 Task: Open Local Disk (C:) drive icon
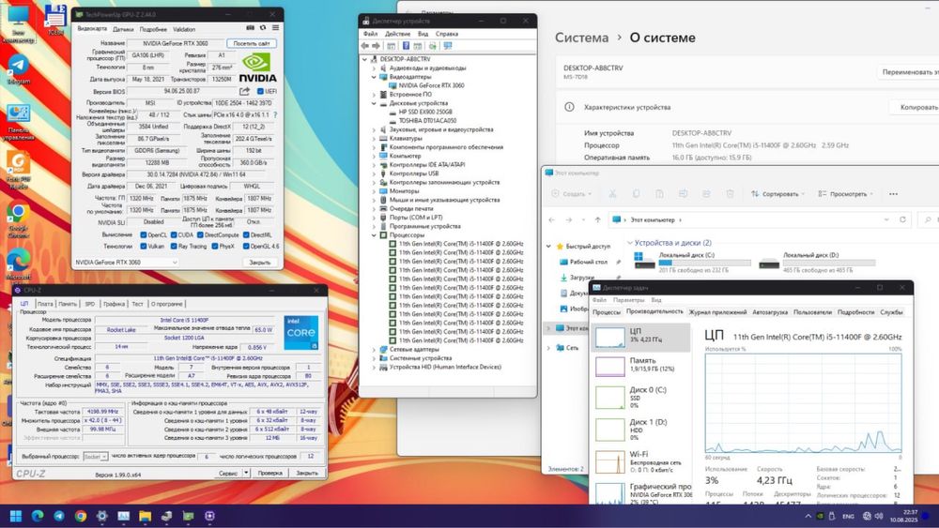pyautogui.click(x=644, y=261)
